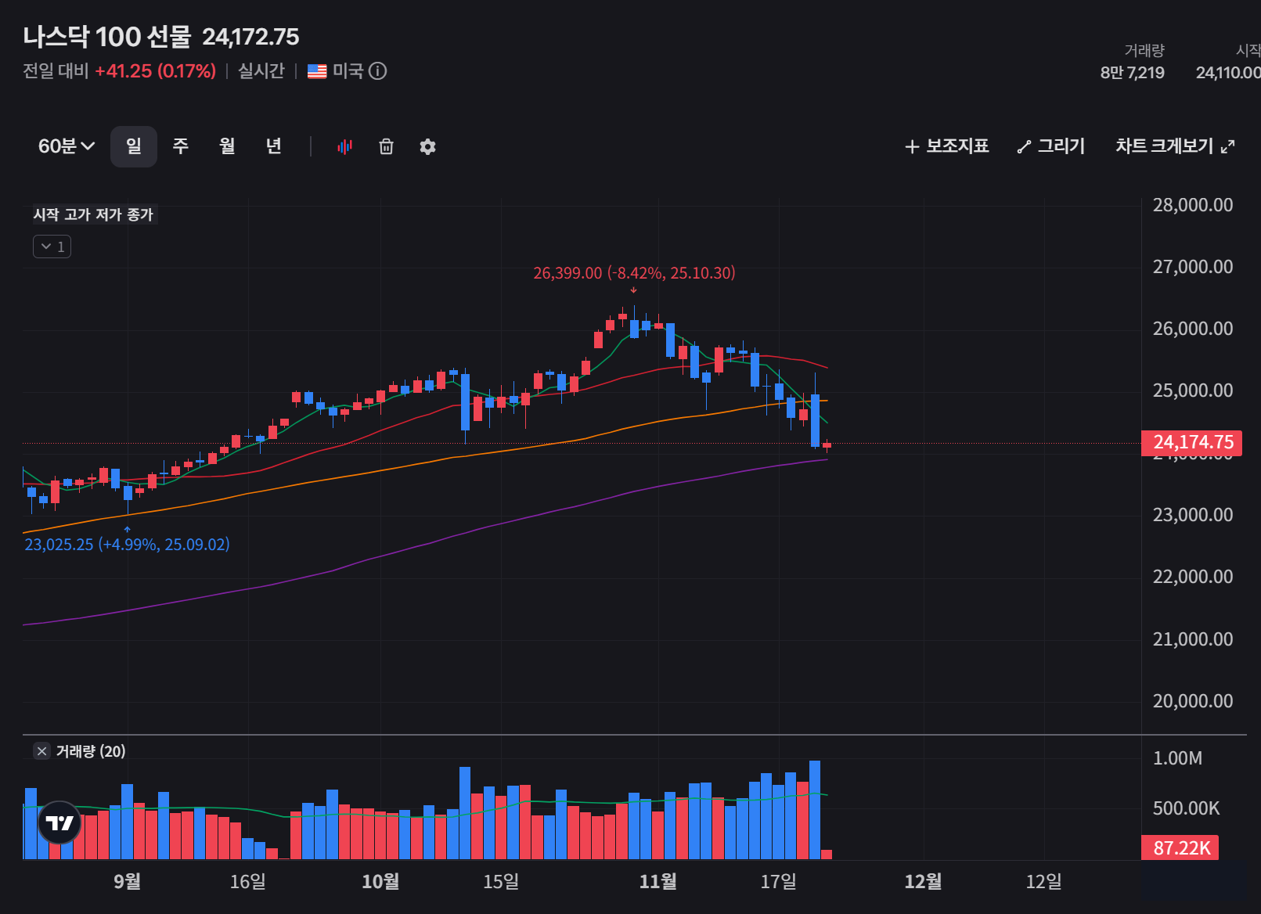Click the 전일 대비 label
This screenshot has width=1261, height=914.
coord(56,71)
